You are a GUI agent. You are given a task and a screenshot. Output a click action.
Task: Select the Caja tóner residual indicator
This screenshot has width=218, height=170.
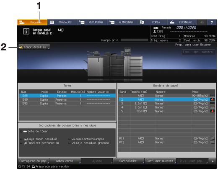[x=39, y=139]
